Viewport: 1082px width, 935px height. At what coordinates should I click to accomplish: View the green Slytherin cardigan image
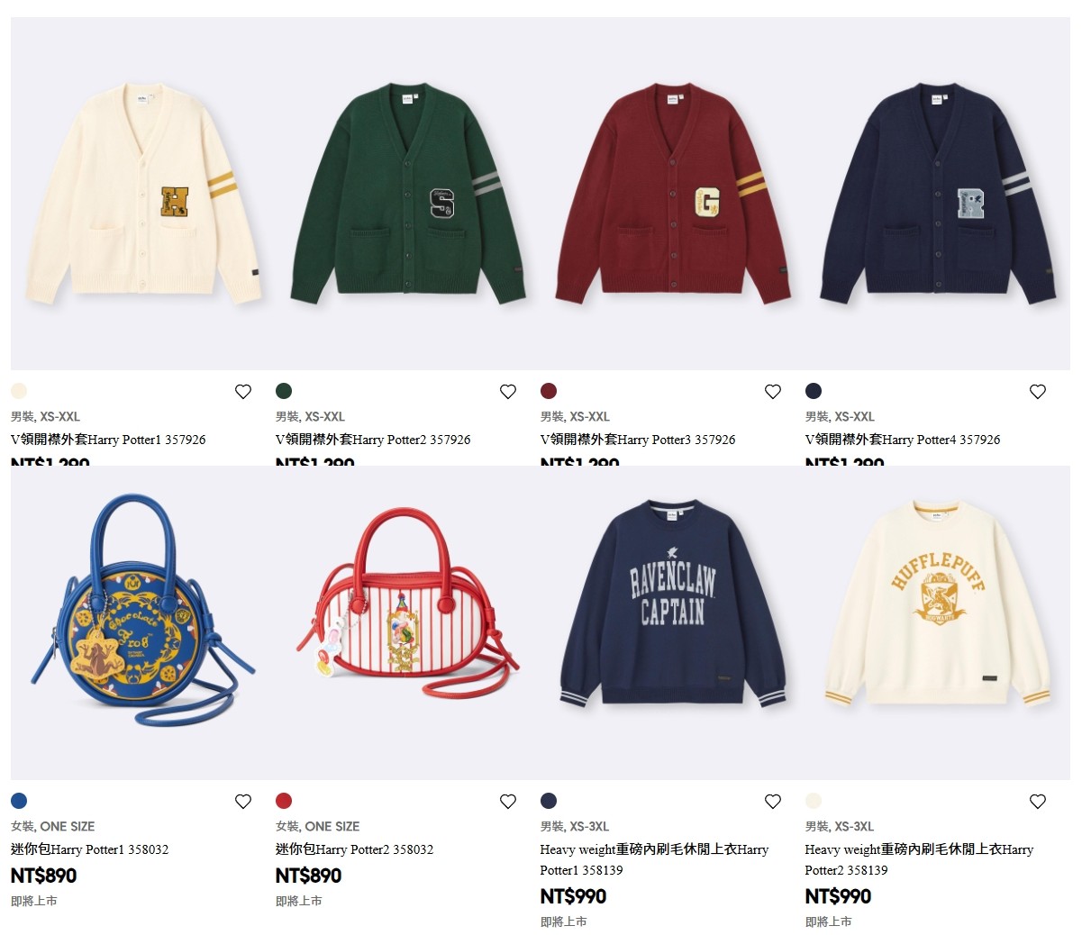(408, 194)
